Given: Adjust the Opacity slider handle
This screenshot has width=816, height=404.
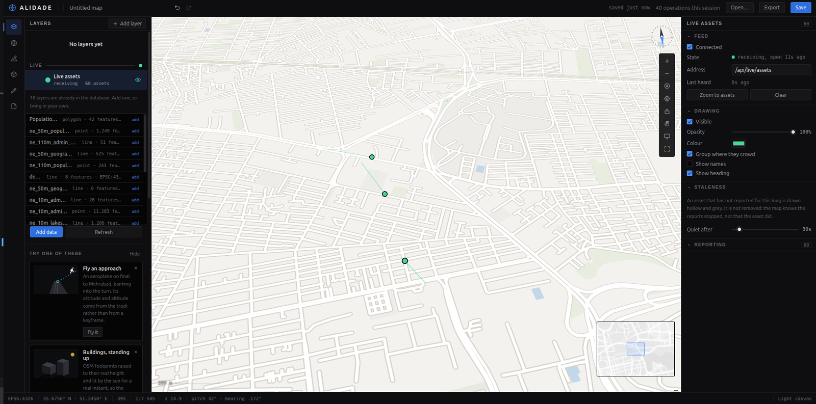Looking at the screenshot, I should (x=793, y=132).
